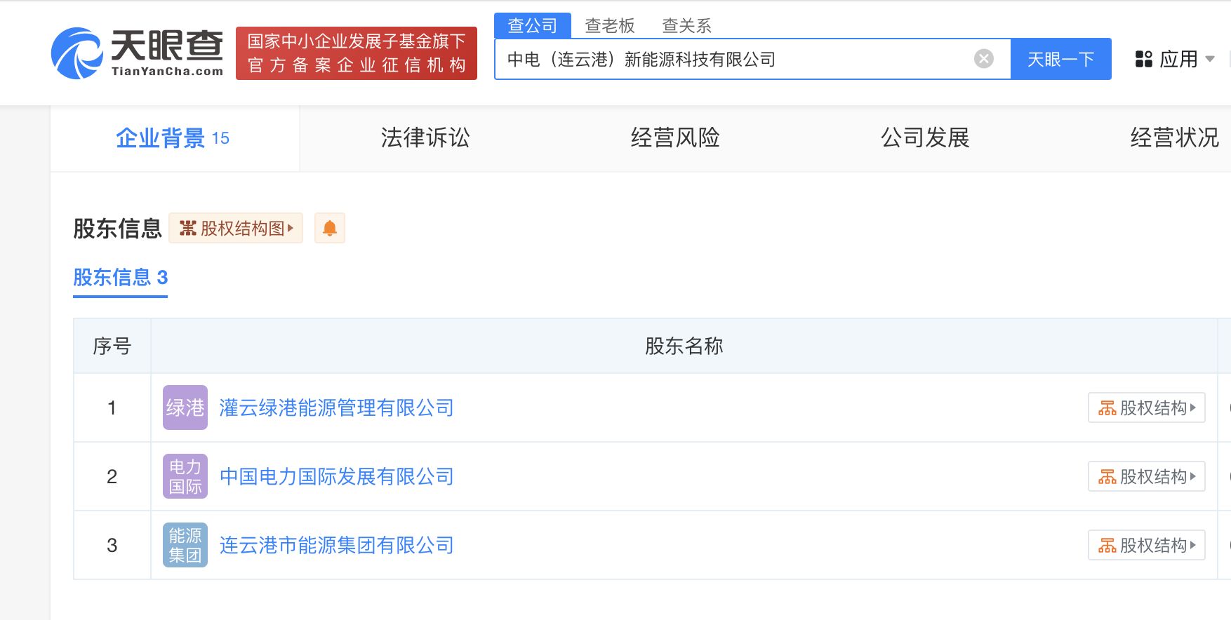Select the 法律诉讼 tab

(x=425, y=138)
